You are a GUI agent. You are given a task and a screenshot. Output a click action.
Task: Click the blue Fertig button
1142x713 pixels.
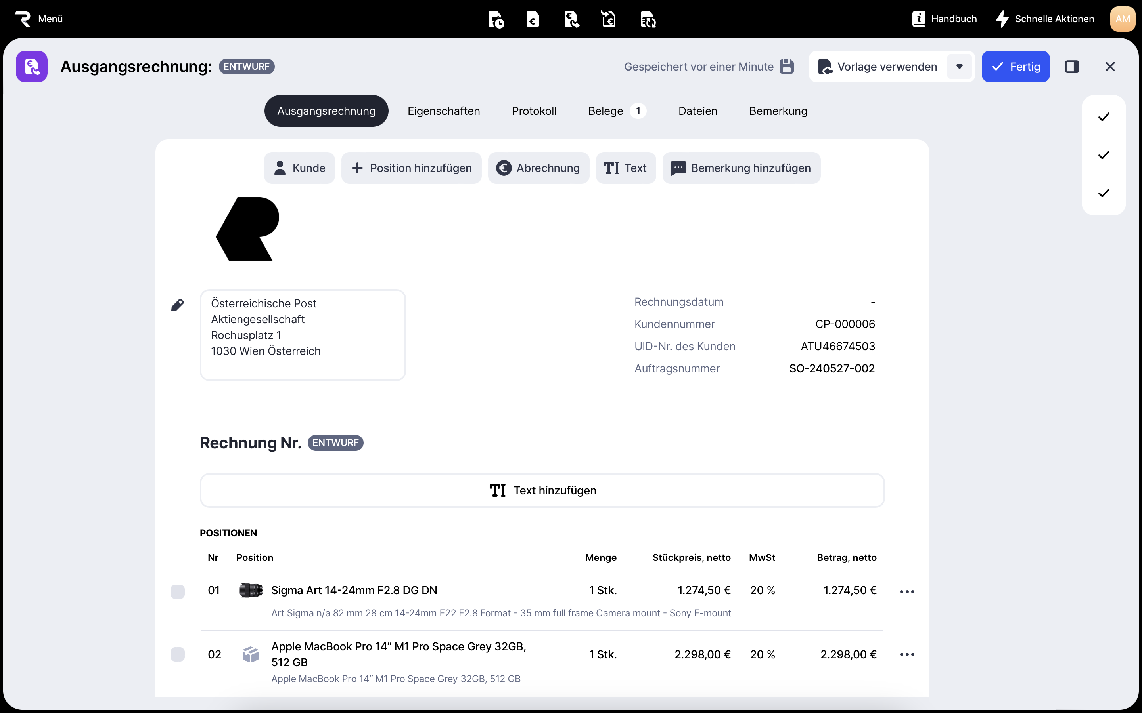(x=1016, y=67)
